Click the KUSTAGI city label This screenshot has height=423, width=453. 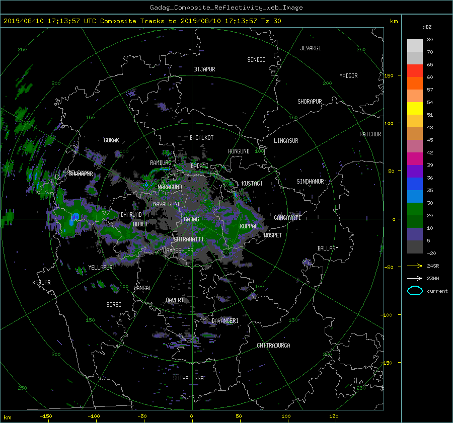coord(252,184)
